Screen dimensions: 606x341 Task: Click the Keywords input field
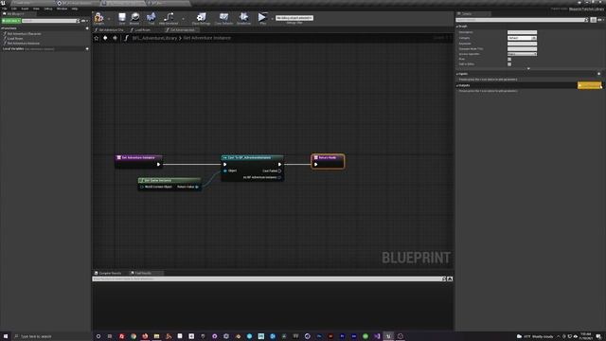pyautogui.click(x=522, y=44)
